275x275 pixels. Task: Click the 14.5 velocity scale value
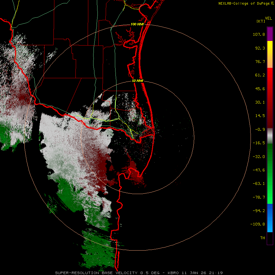click(x=260, y=116)
